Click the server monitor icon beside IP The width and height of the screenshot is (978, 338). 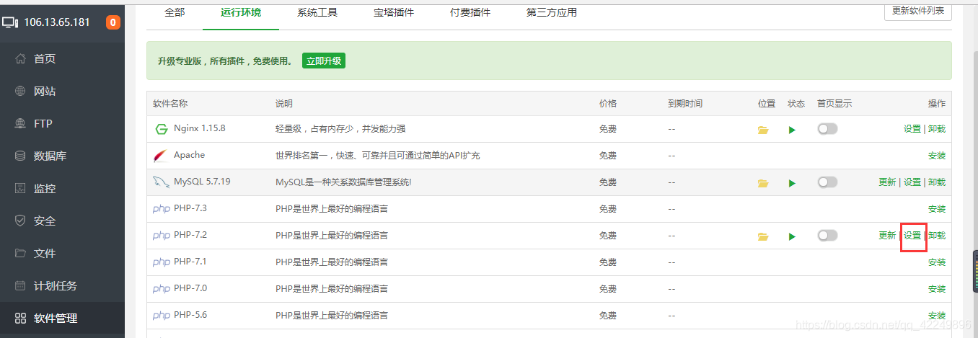[x=10, y=22]
